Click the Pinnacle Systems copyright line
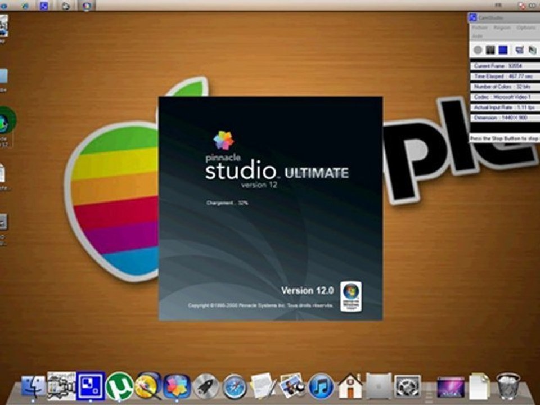Screen dimensions: 540x405 click(260, 305)
